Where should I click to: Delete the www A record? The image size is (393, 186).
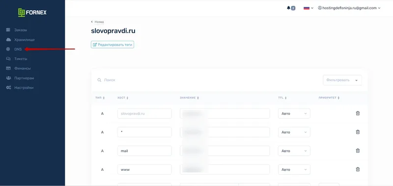pyautogui.click(x=358, y=169)
